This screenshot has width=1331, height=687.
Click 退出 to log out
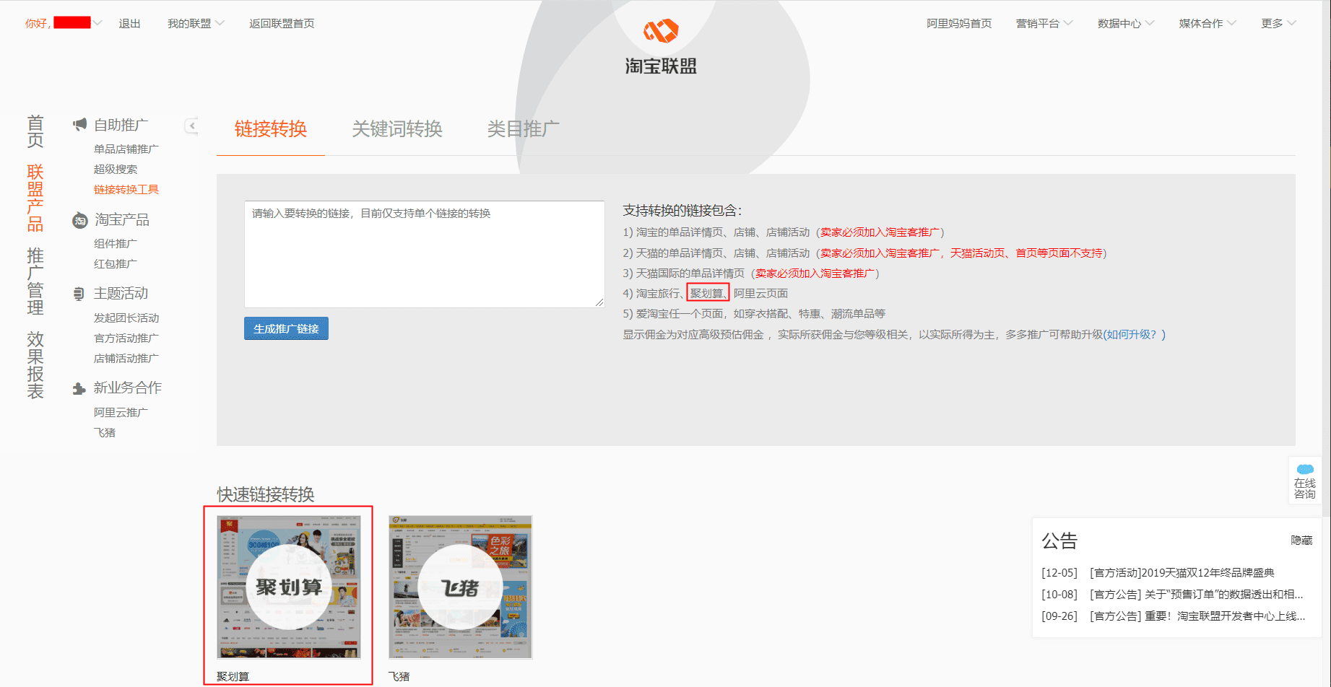129,24
